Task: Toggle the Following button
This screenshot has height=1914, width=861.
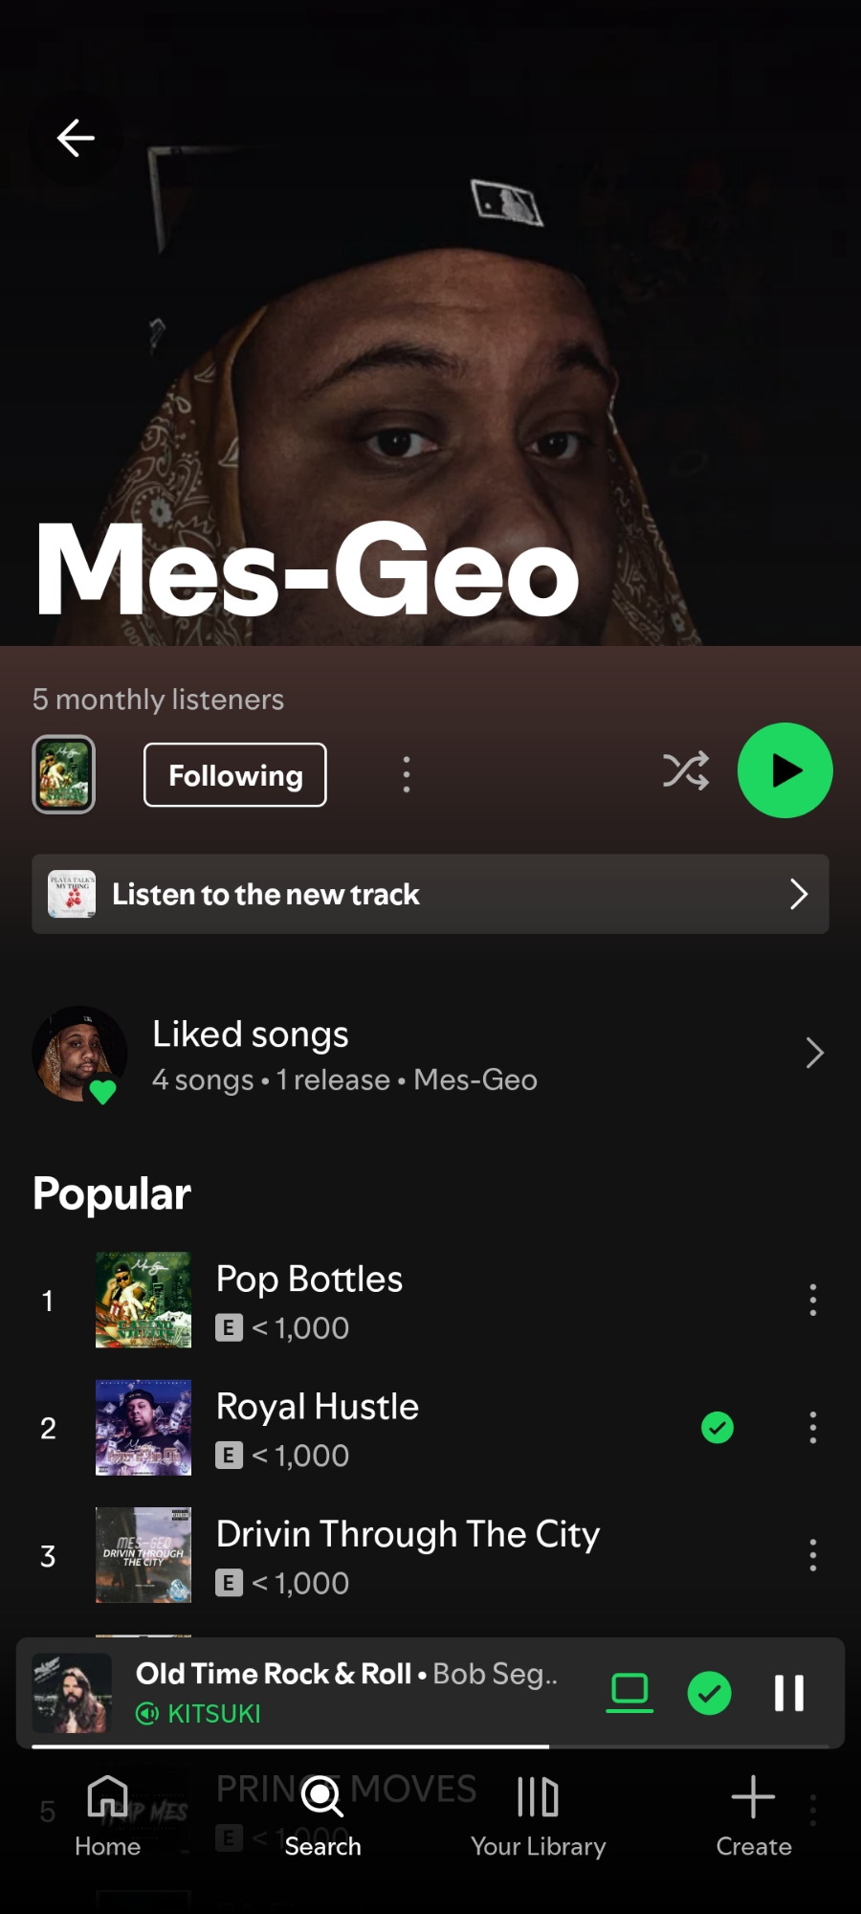Action: [x=235, y=775]
